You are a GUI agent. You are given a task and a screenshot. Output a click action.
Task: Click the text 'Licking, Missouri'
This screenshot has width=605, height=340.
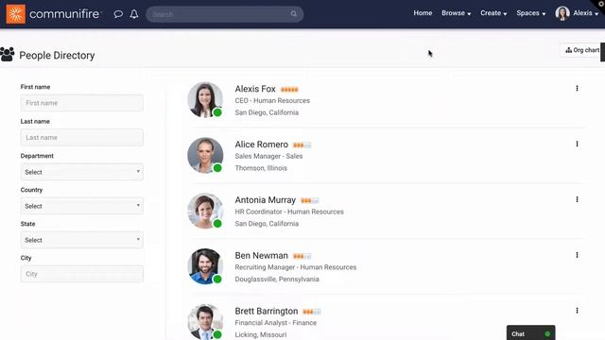(x=261, y=334)
